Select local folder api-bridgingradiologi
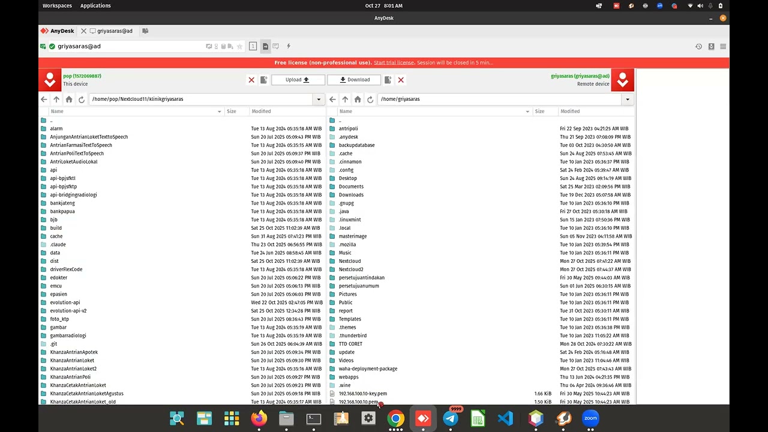This screenshot has width=768, height=432. [73, 195]
